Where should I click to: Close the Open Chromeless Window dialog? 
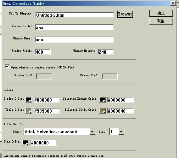173,3
